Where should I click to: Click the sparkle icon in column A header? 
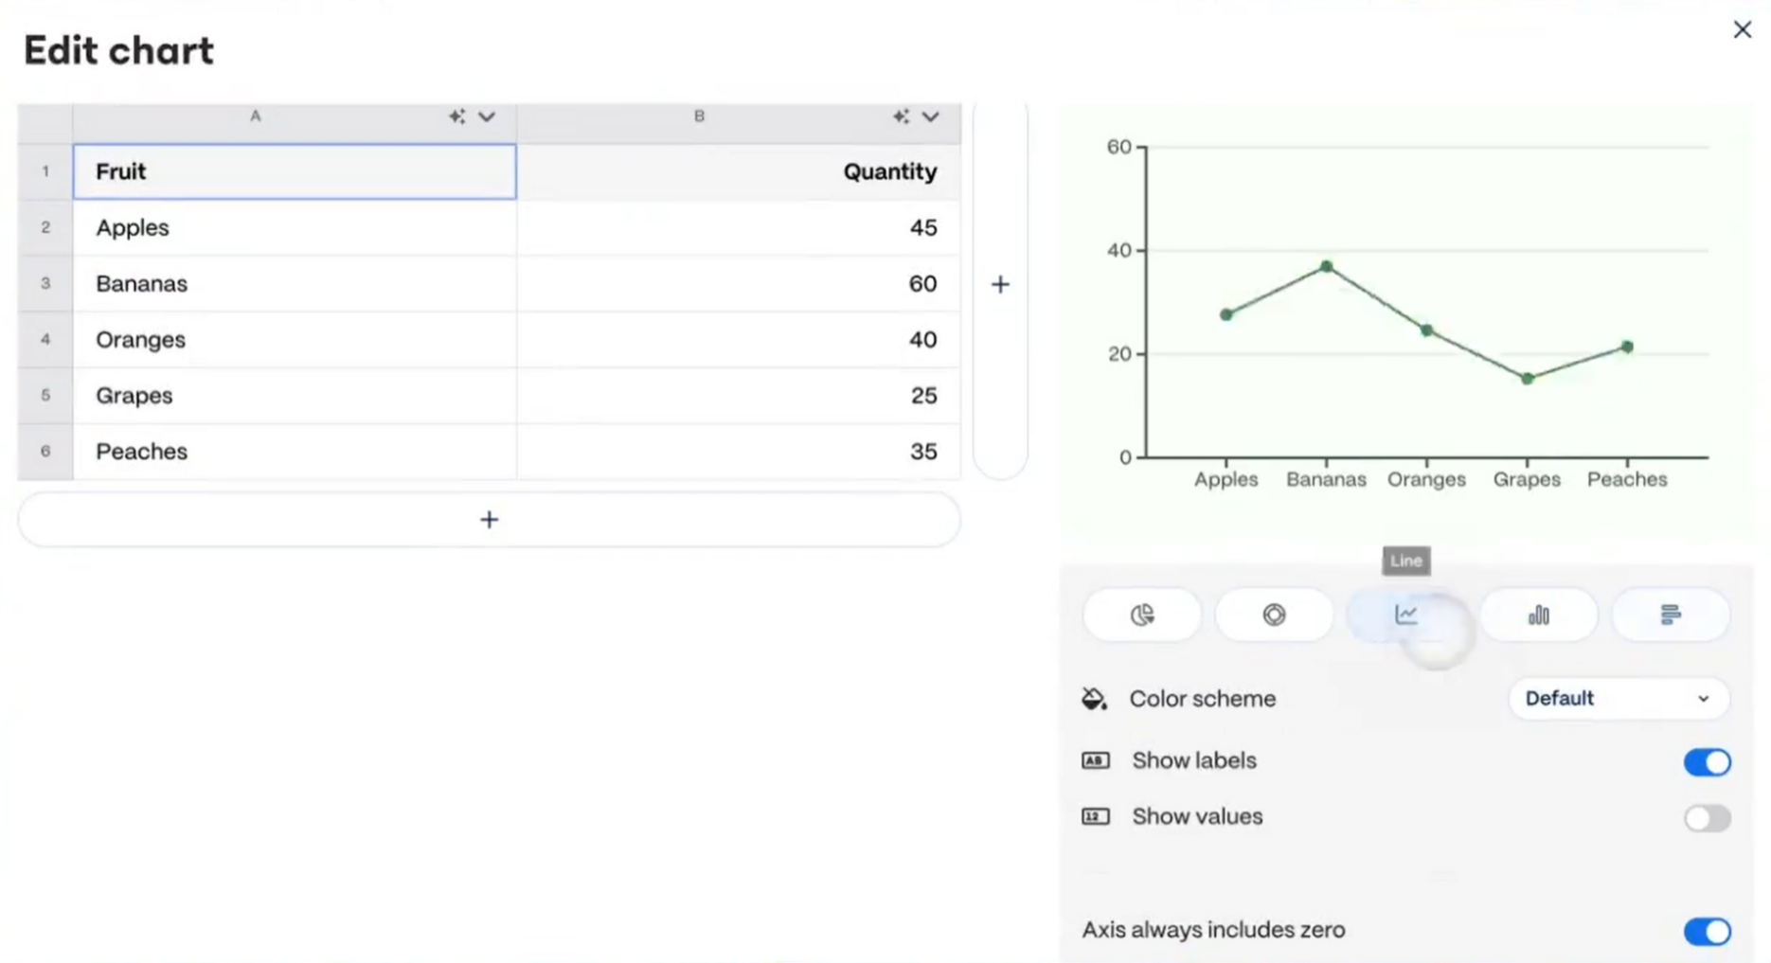(x=456, y=116)
